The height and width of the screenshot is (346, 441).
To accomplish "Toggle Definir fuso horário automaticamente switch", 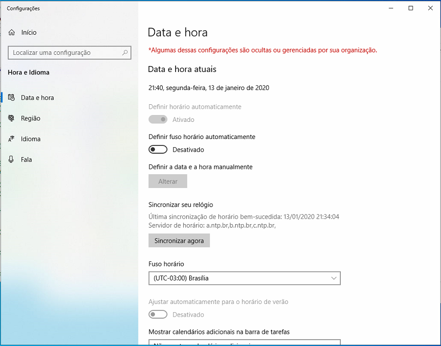I will tap(158, 149).
